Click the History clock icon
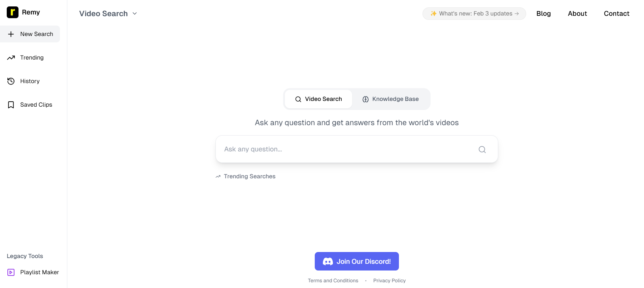The width and height of the screenshot is (644, 288). [x=11, y=81]
